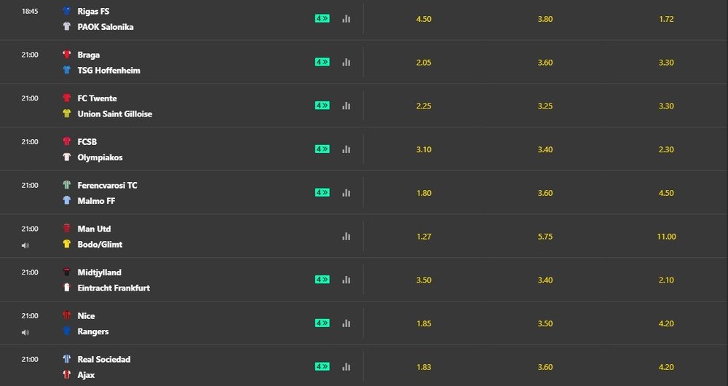Select 1.72 odds for PAOK Salonika
Screen dimensions: 728x386
pyautogui.click(x=666, y=19)
